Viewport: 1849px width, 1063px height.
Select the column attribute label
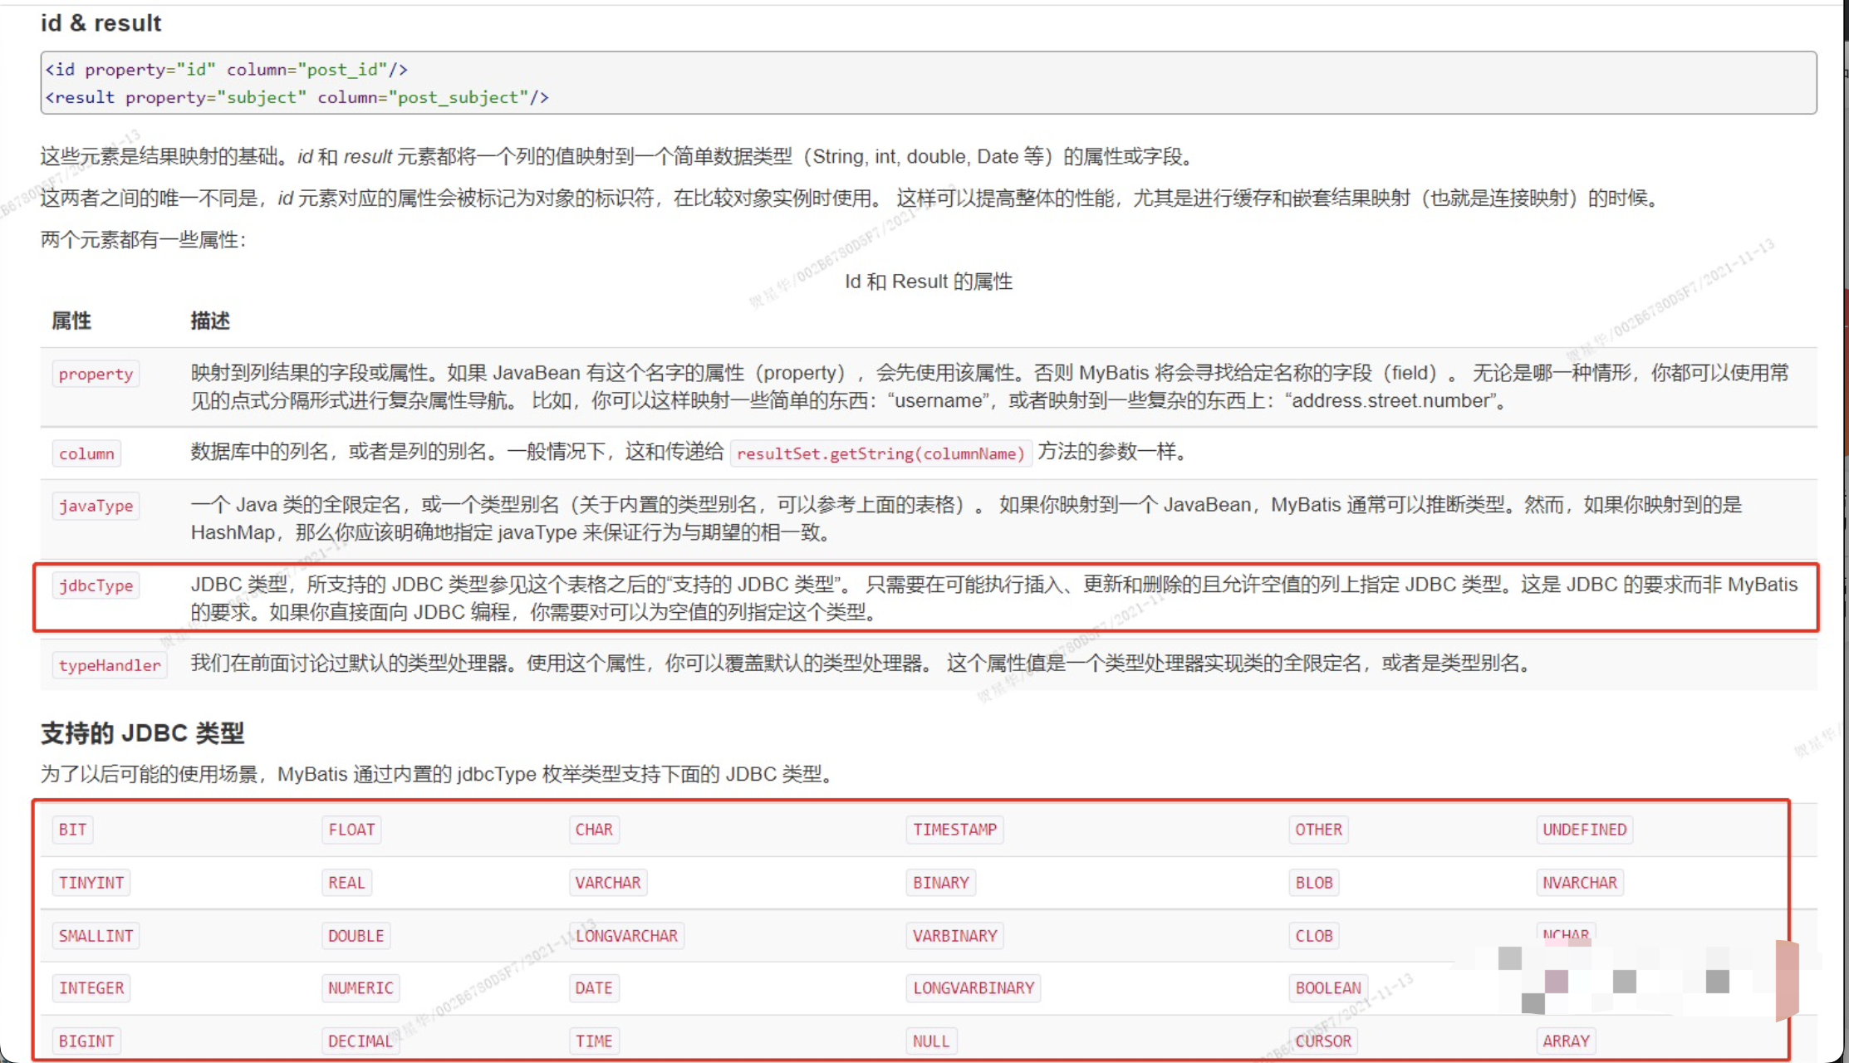coord(86,453)
